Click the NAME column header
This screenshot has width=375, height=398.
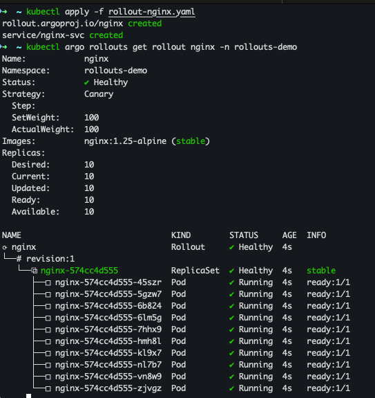[12, 235]
